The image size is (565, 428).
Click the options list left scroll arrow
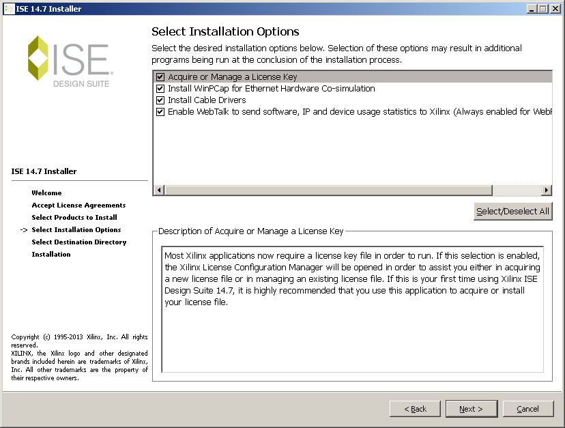click(x=159, y=190)
